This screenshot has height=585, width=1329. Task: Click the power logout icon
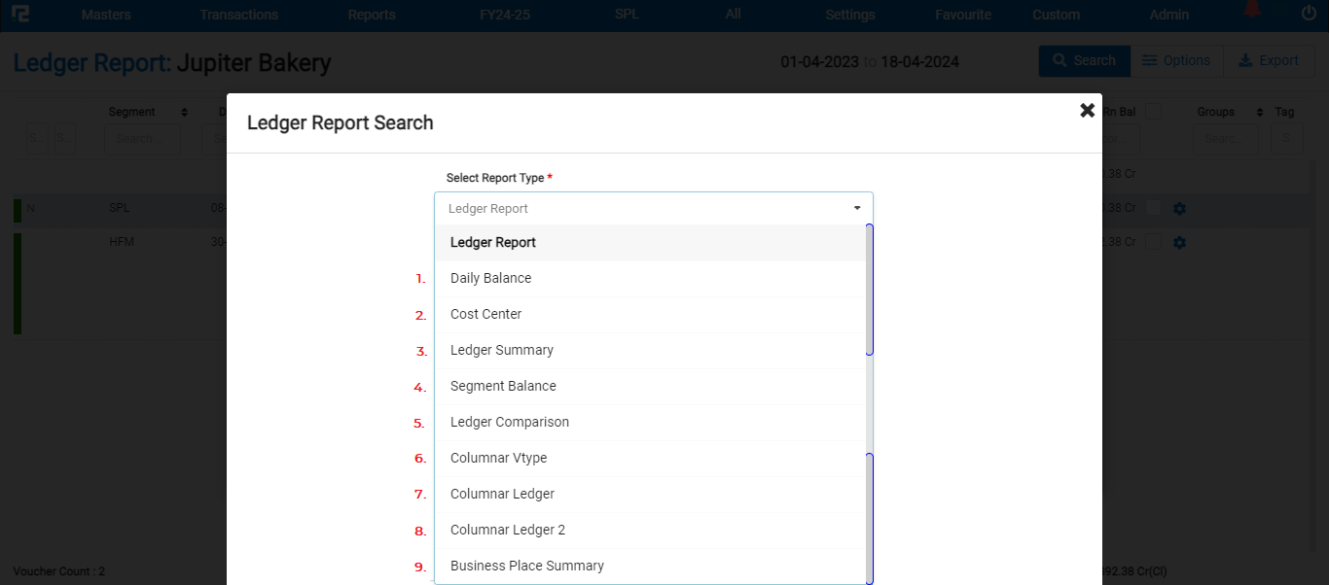1308,14
